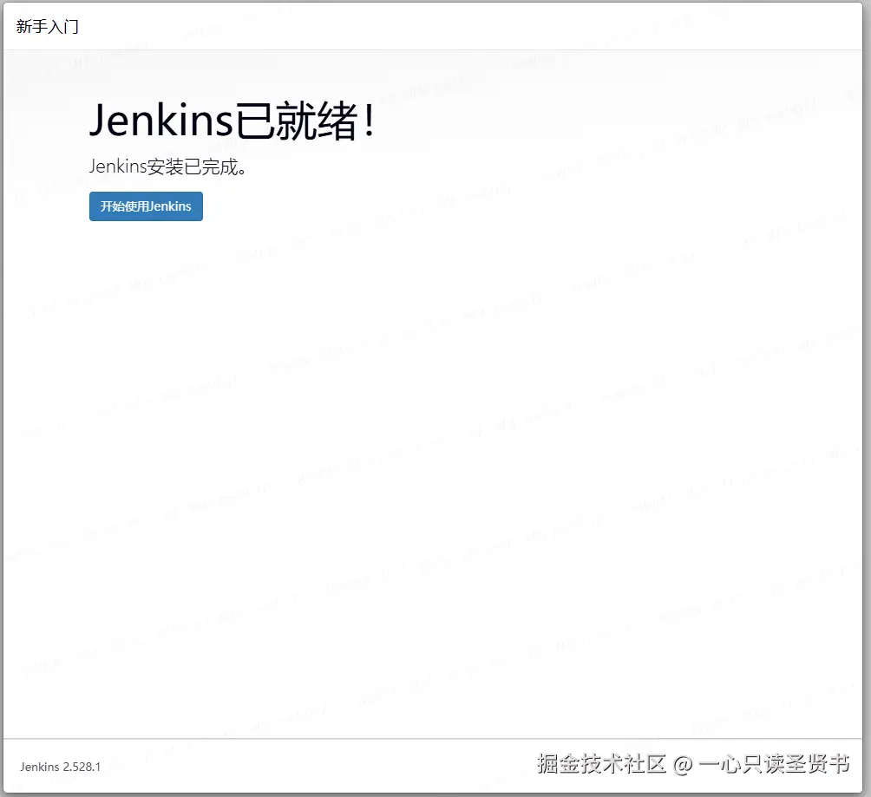Select the 新手入门 header title
The height and width of the screenshot is (797, 871).
47,27
